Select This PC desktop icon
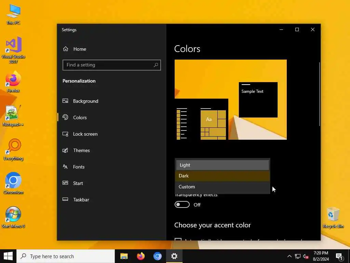 point(13,14)
